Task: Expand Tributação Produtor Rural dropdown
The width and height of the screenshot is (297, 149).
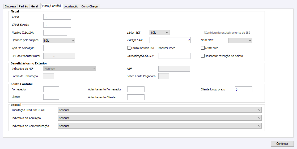Action: point(159,110)
